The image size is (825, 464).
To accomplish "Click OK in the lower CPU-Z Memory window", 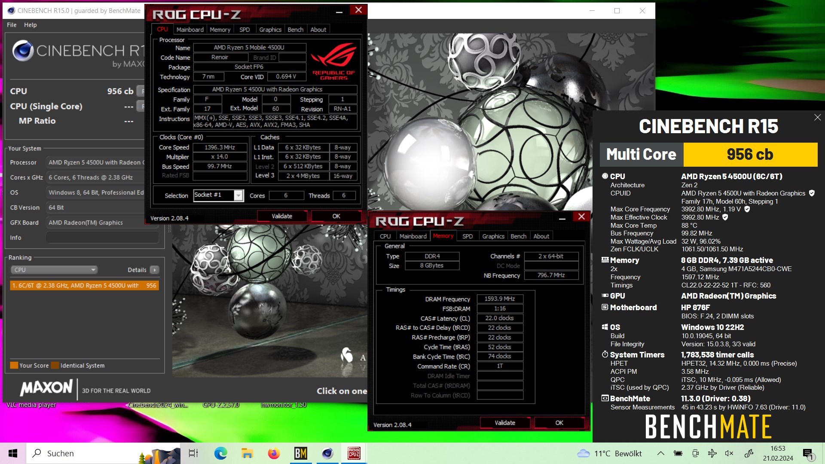I will (559, 423).
